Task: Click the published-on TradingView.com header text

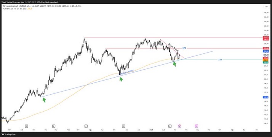Action: tap(30, 2)
